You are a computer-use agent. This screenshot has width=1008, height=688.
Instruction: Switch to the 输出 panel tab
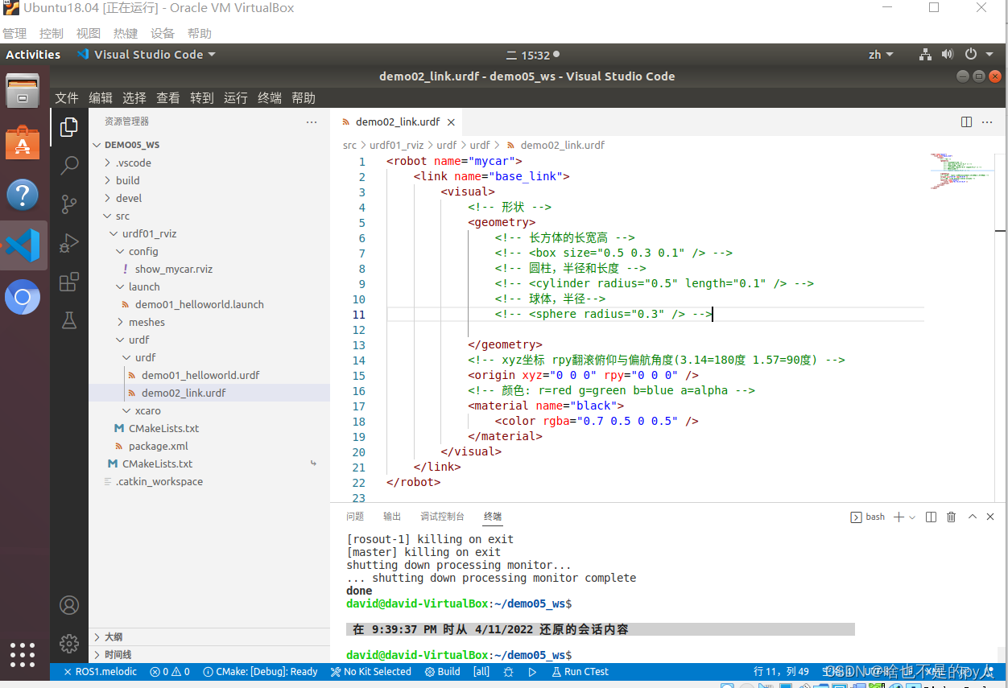click(392, 517)
